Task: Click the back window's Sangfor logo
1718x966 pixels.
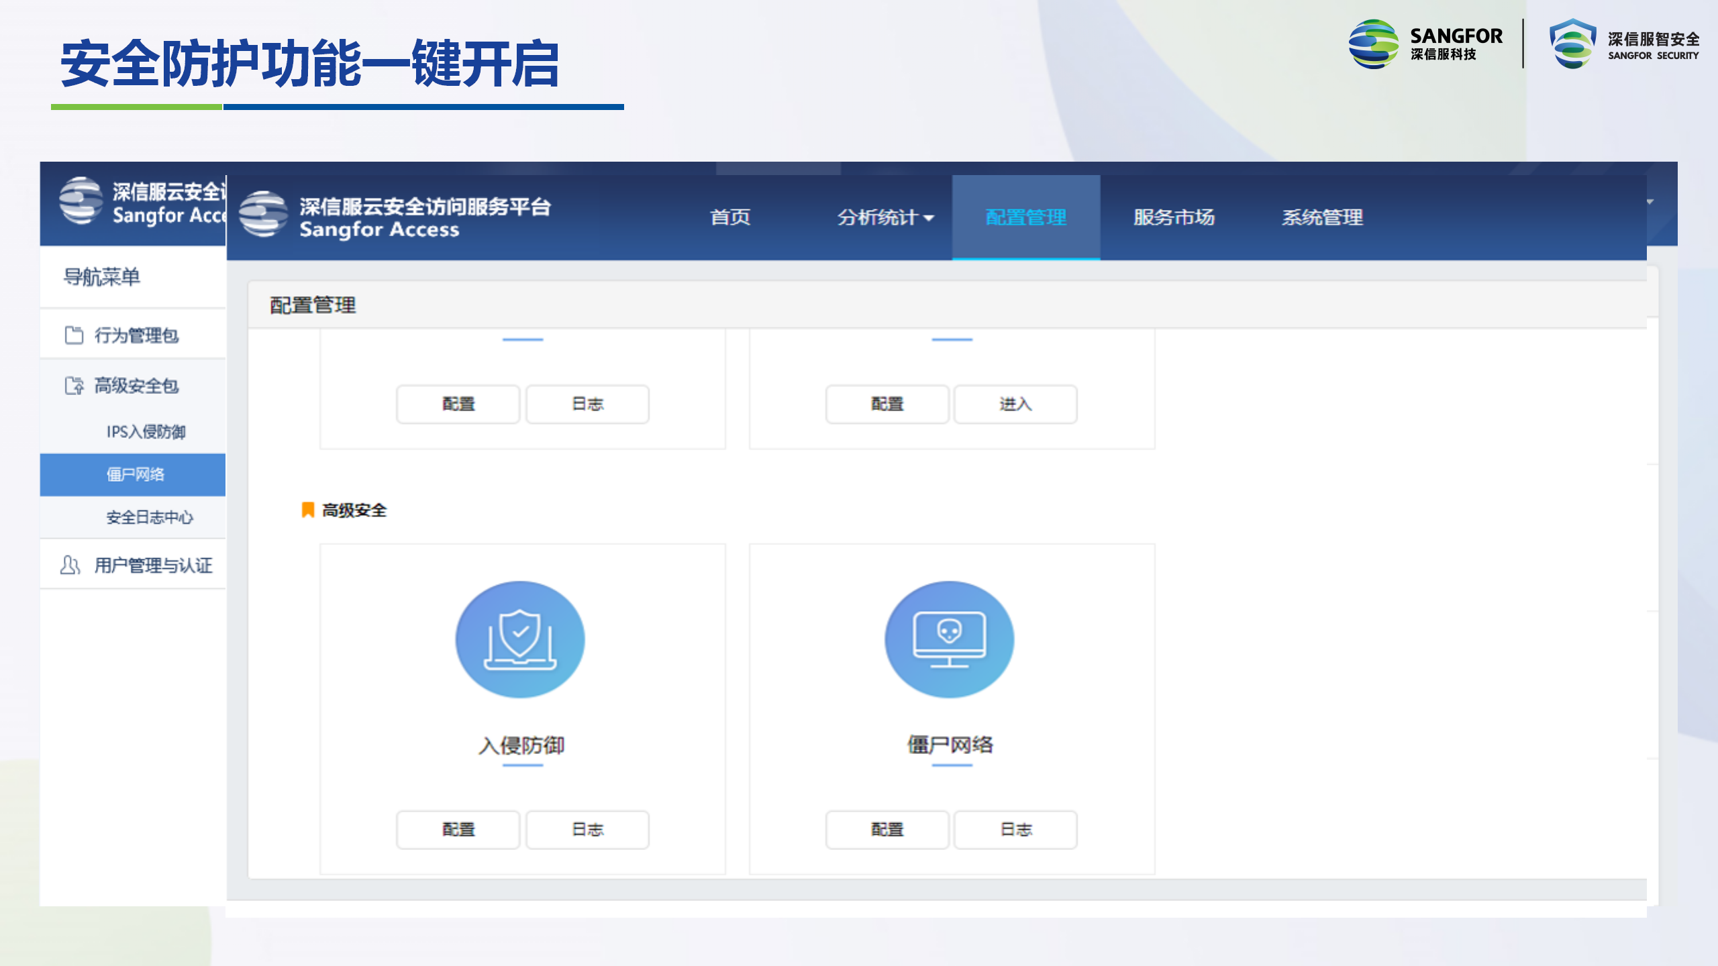Action: pyautogui.click(x=81, y=200)
